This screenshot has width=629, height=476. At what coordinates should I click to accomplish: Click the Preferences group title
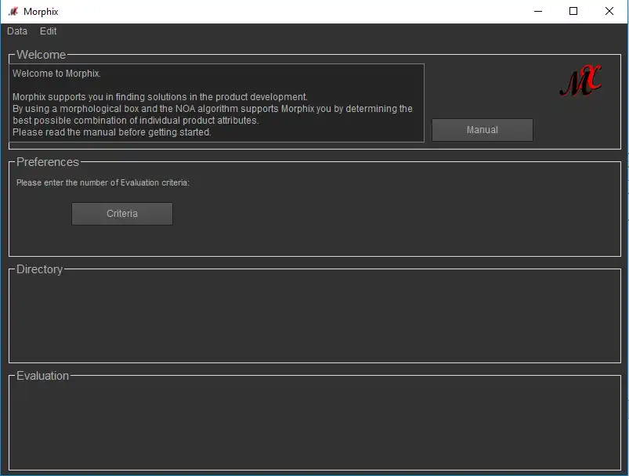(48, 162)
